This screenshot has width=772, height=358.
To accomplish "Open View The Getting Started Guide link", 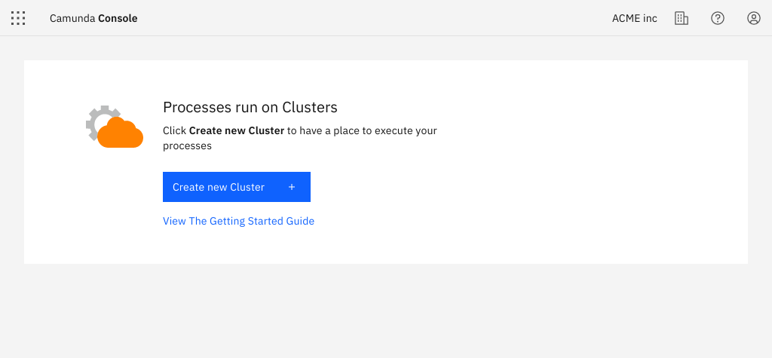I will pyautogui.click(x=238, y=221).
